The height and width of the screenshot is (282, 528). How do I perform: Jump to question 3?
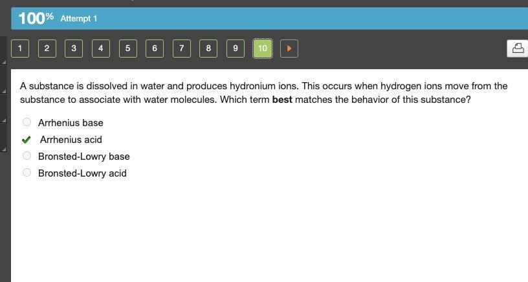[x=74, y=49]
